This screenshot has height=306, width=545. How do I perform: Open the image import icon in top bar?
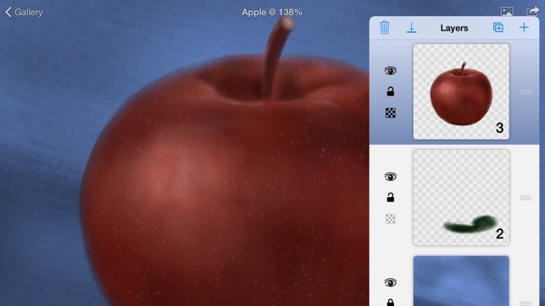point(507,12)
